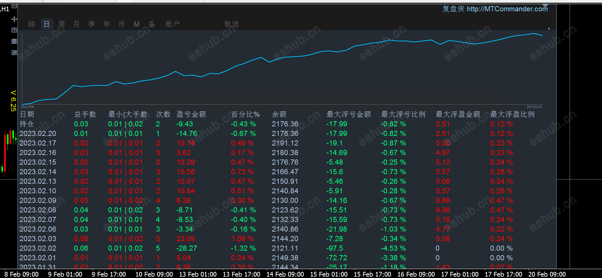Screen dimensions: 602x278
Task: Switch to the 周 weekly tab
Action: [61, 24]
